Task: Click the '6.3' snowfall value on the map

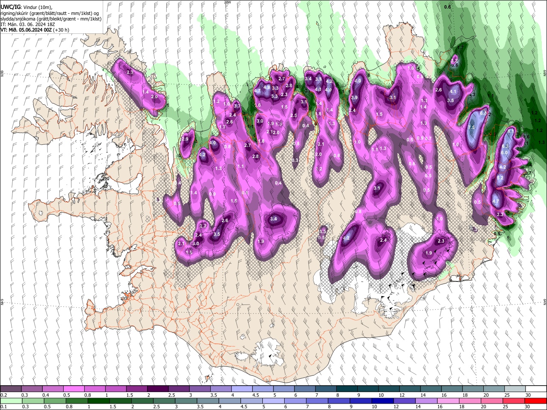Action: pyautogui.click(x=505, y=146)
